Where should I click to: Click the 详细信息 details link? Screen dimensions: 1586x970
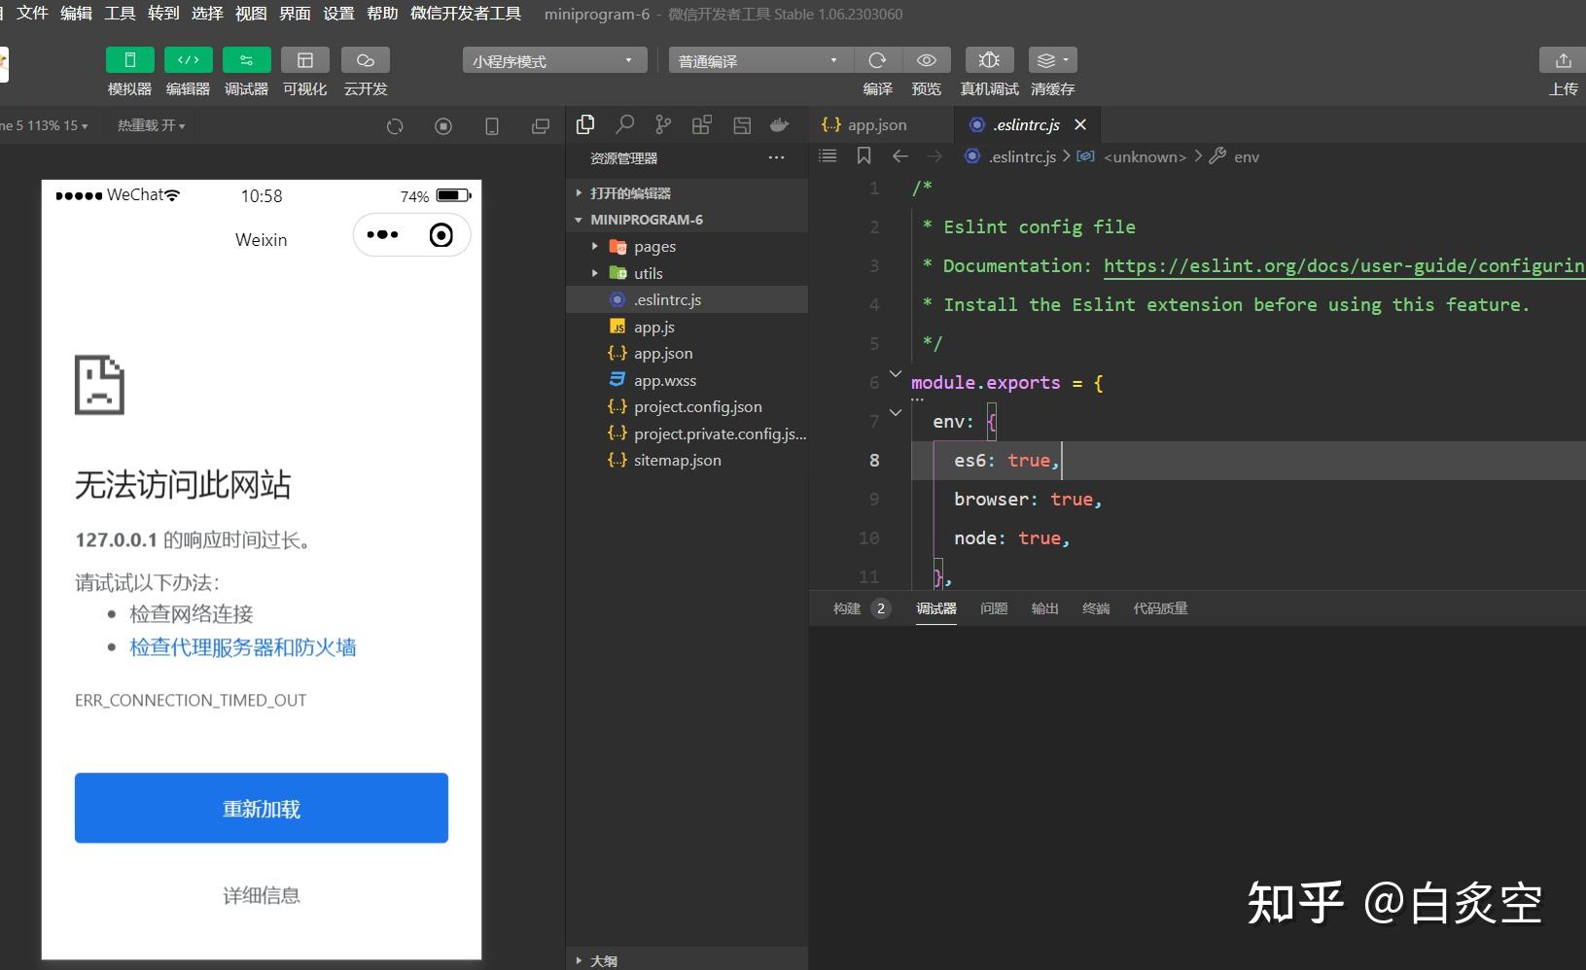pyautogui.click(x=262, y=895)
